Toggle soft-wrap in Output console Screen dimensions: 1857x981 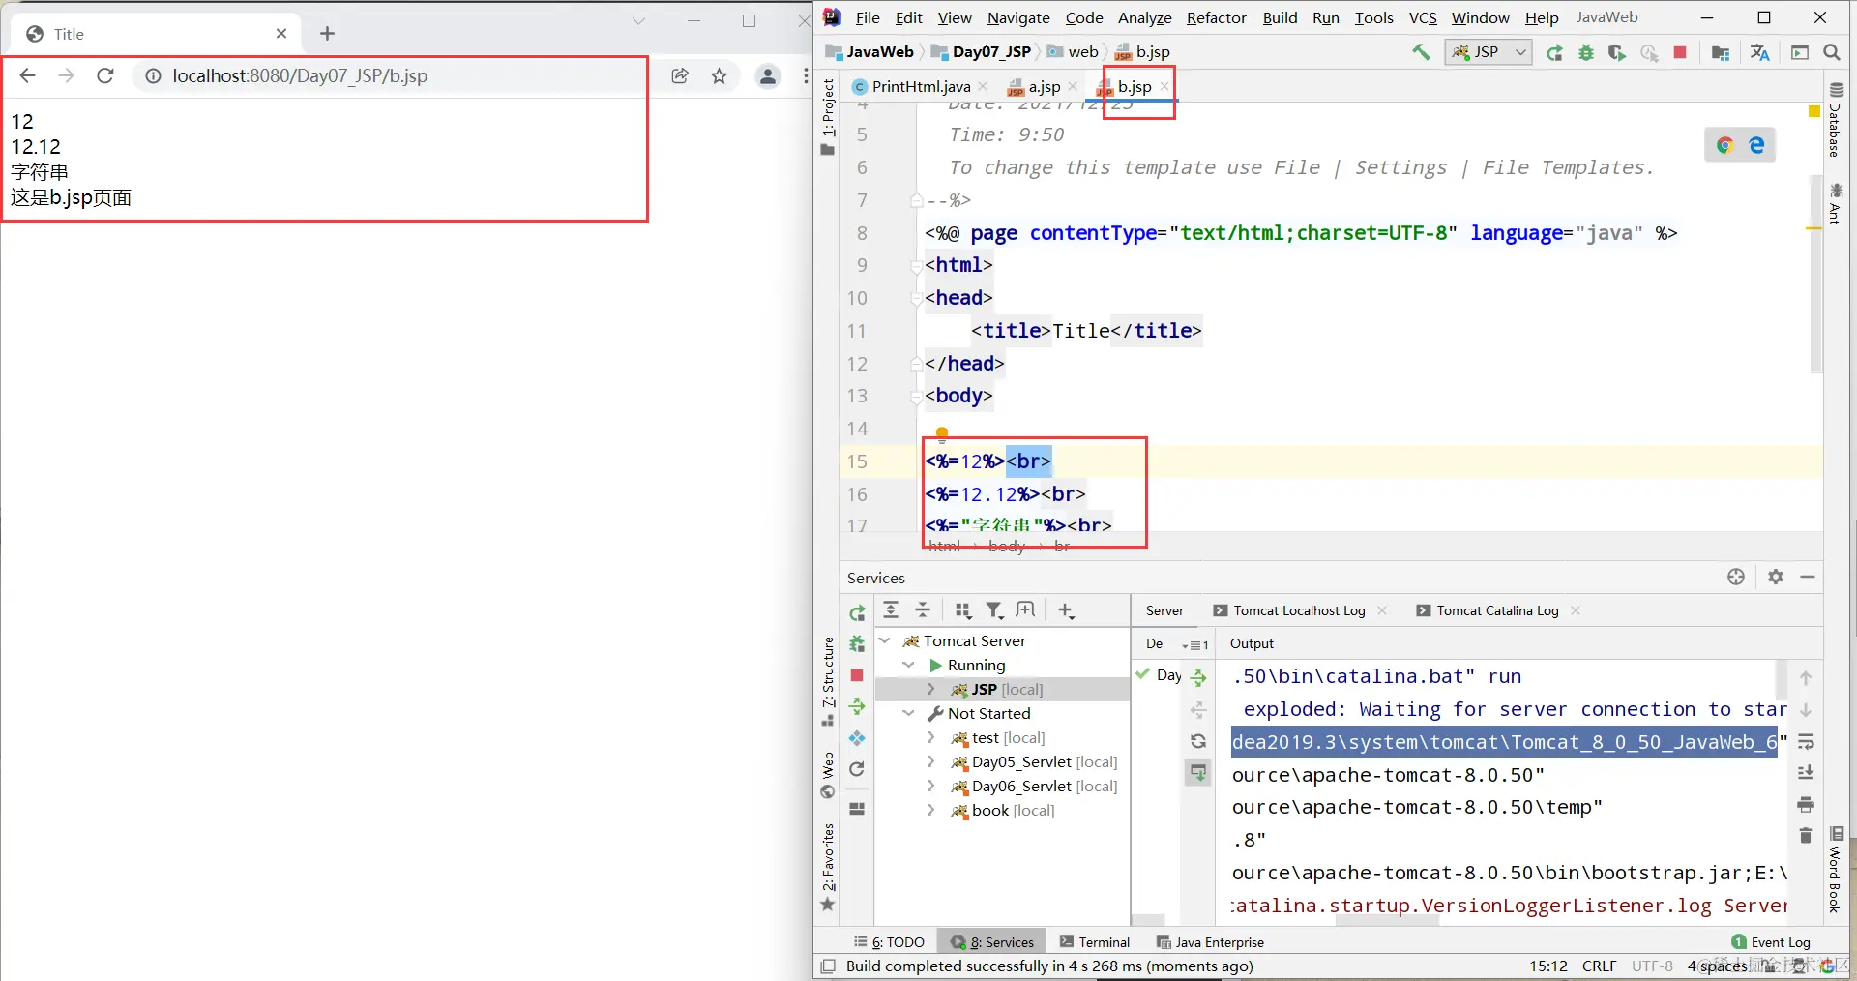point(1806,742)
